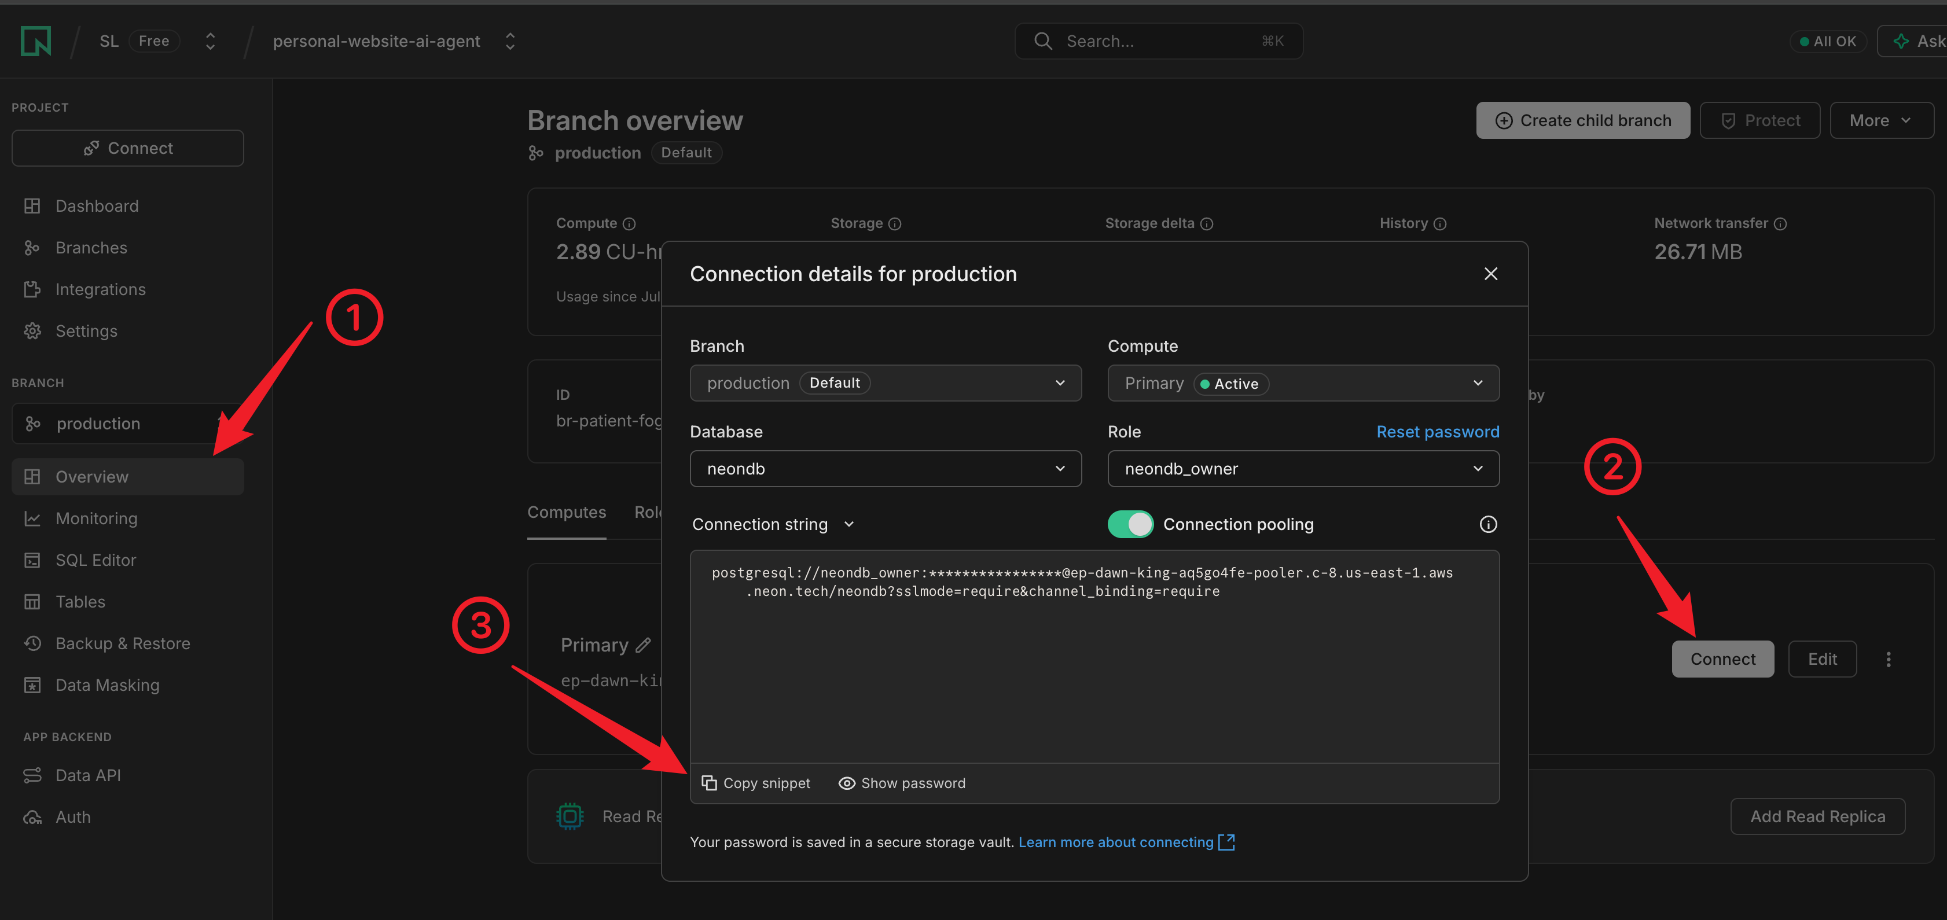Open the Branch dropdown in dialog
This screenshot has width=1947, height=920.
coord(886,383)
